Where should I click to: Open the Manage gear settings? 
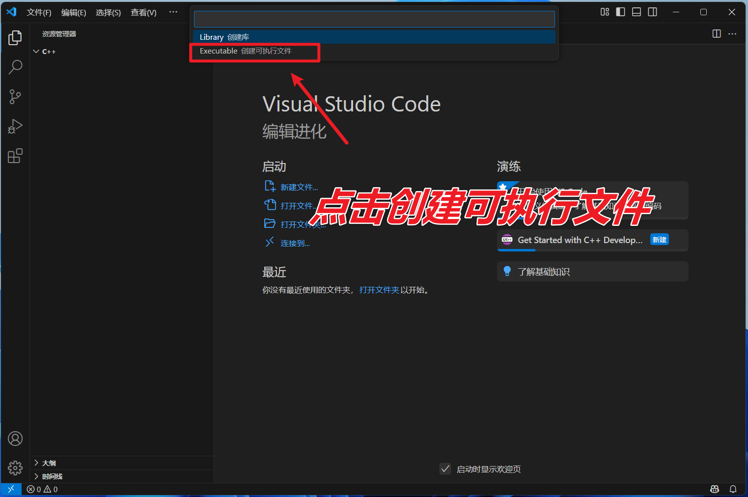(15, 468)
